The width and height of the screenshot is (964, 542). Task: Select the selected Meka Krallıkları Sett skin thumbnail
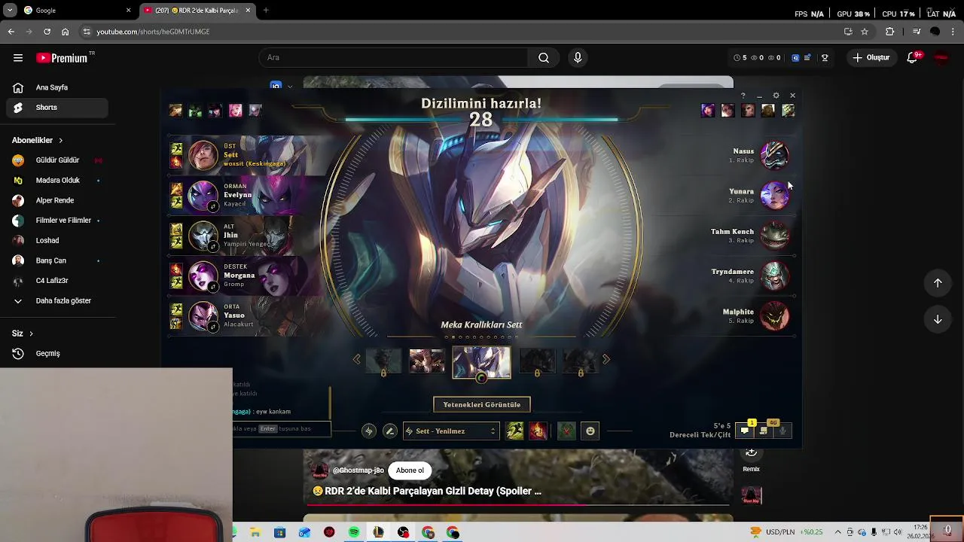pos(481,361)
